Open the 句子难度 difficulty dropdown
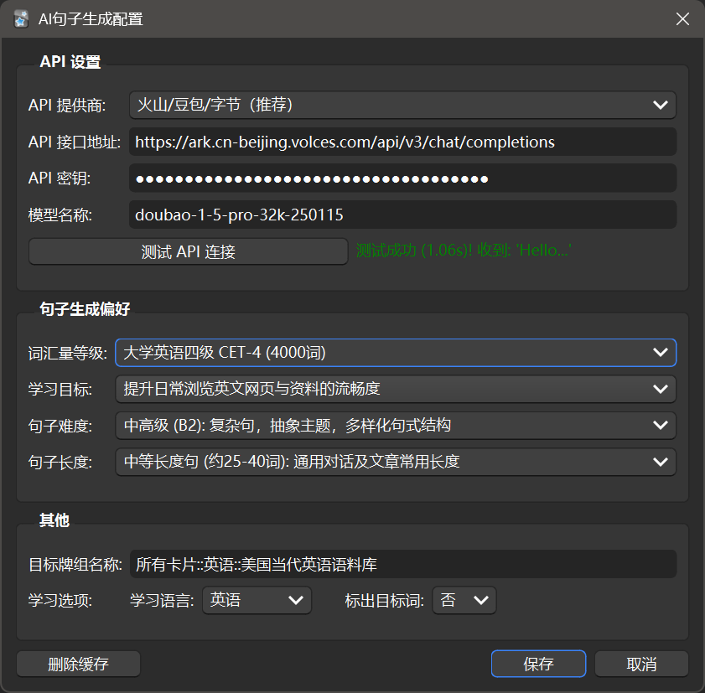Image resolution: width=705 pixels, height=693 pixels. [395, 426]
